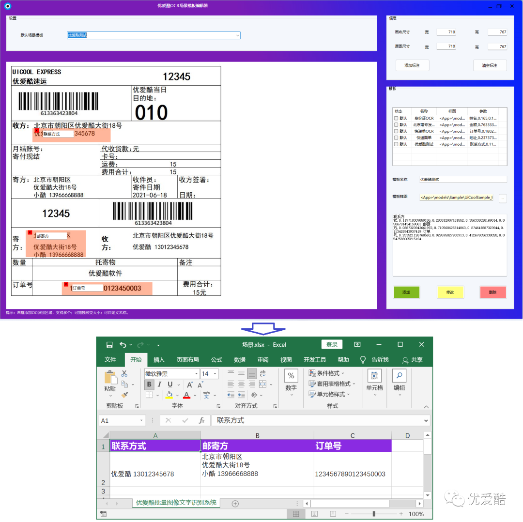523x522 pixels.
Task: Check the 快递单OCR template checkbox
Action: tap(396, 131)
